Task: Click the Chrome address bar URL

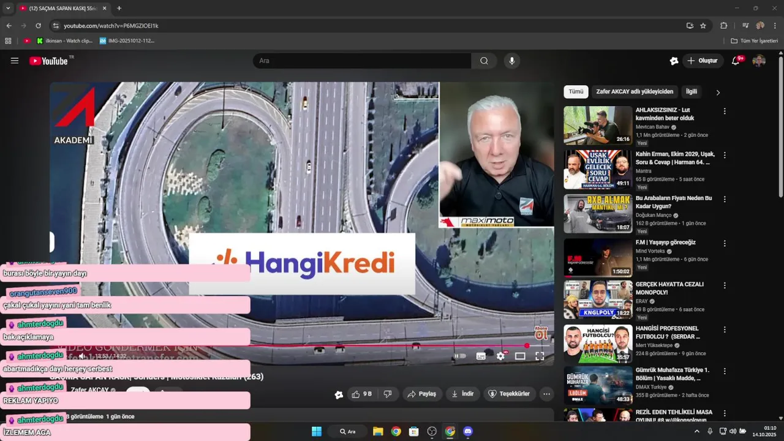Action: tap(111, 26)
